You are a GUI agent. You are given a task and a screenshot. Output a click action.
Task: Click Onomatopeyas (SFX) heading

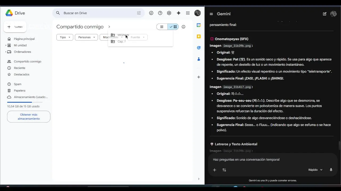232,39
